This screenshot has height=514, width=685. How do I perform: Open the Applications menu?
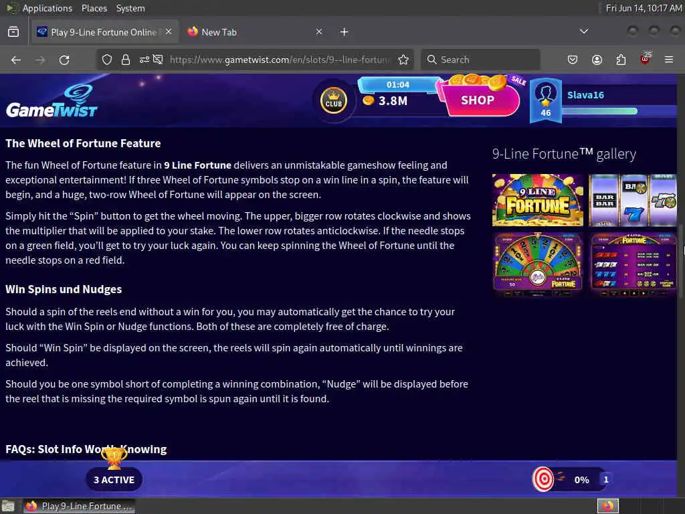click(x=47, y=8)
